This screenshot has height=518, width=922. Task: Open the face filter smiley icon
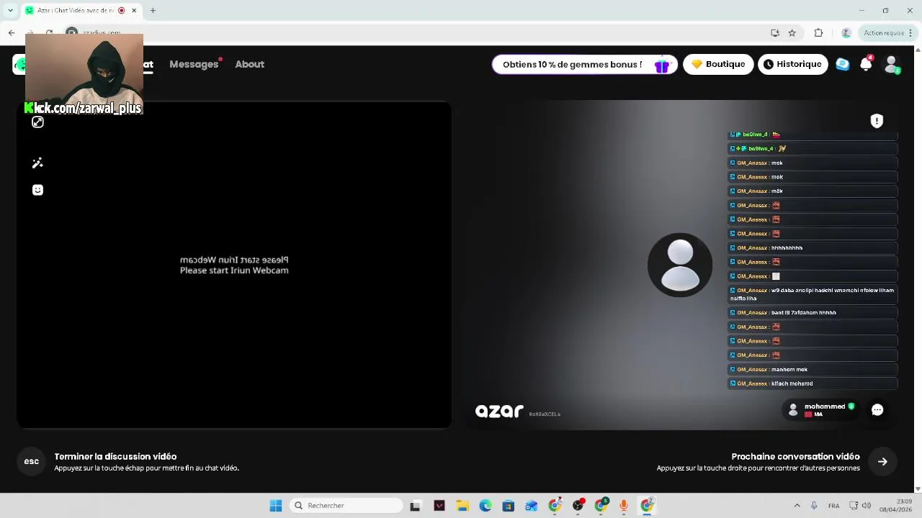tap(37, 190)
